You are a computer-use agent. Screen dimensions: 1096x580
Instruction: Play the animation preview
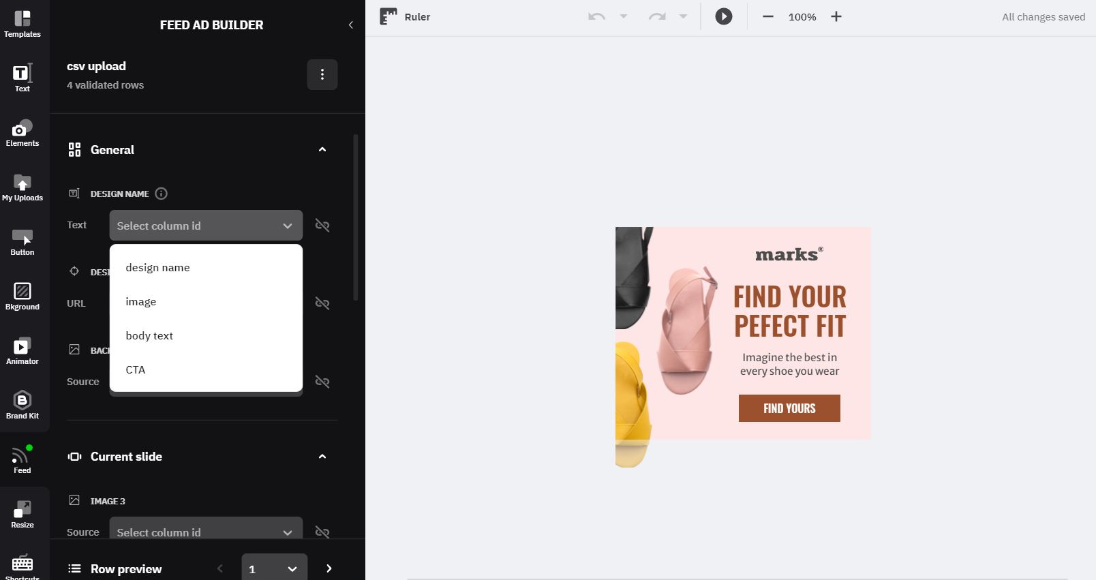(724, 17)
